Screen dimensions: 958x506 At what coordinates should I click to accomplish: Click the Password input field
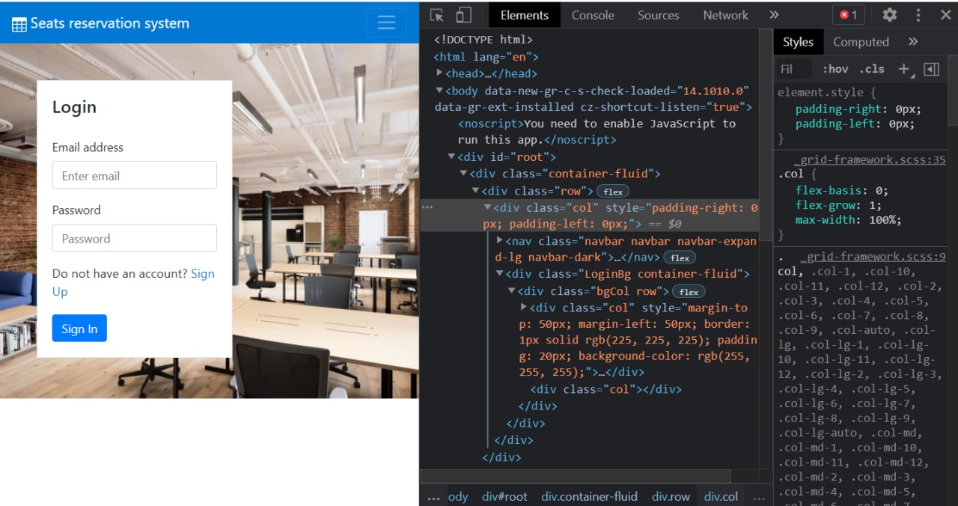coord(135,238)
